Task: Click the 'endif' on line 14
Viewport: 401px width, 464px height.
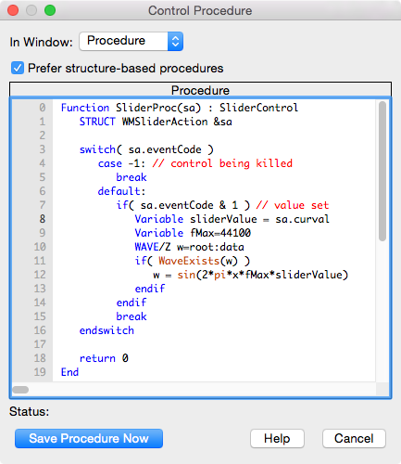Action: click(132, 303)
